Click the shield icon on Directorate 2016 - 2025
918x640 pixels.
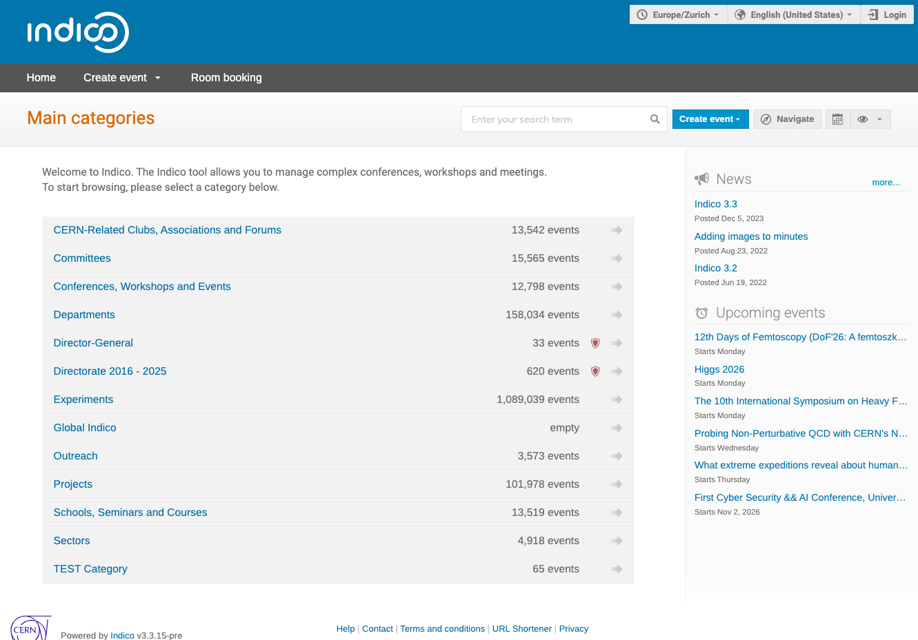pyautogui.click(x=595, y=371)
